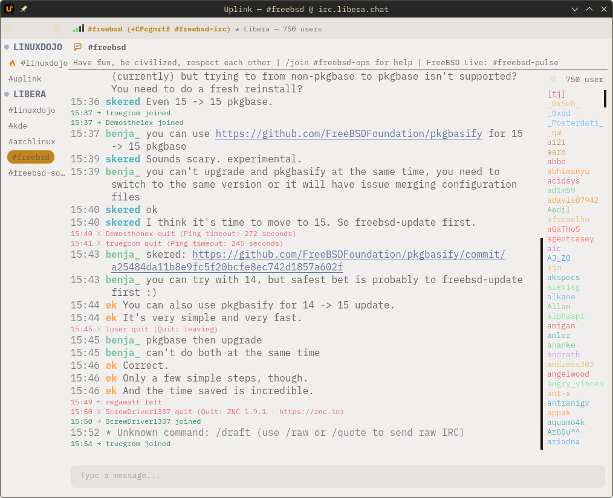Select the highlighted #freebsd channel
Viewport: 613px width, 498px height.
pos(31,158)
